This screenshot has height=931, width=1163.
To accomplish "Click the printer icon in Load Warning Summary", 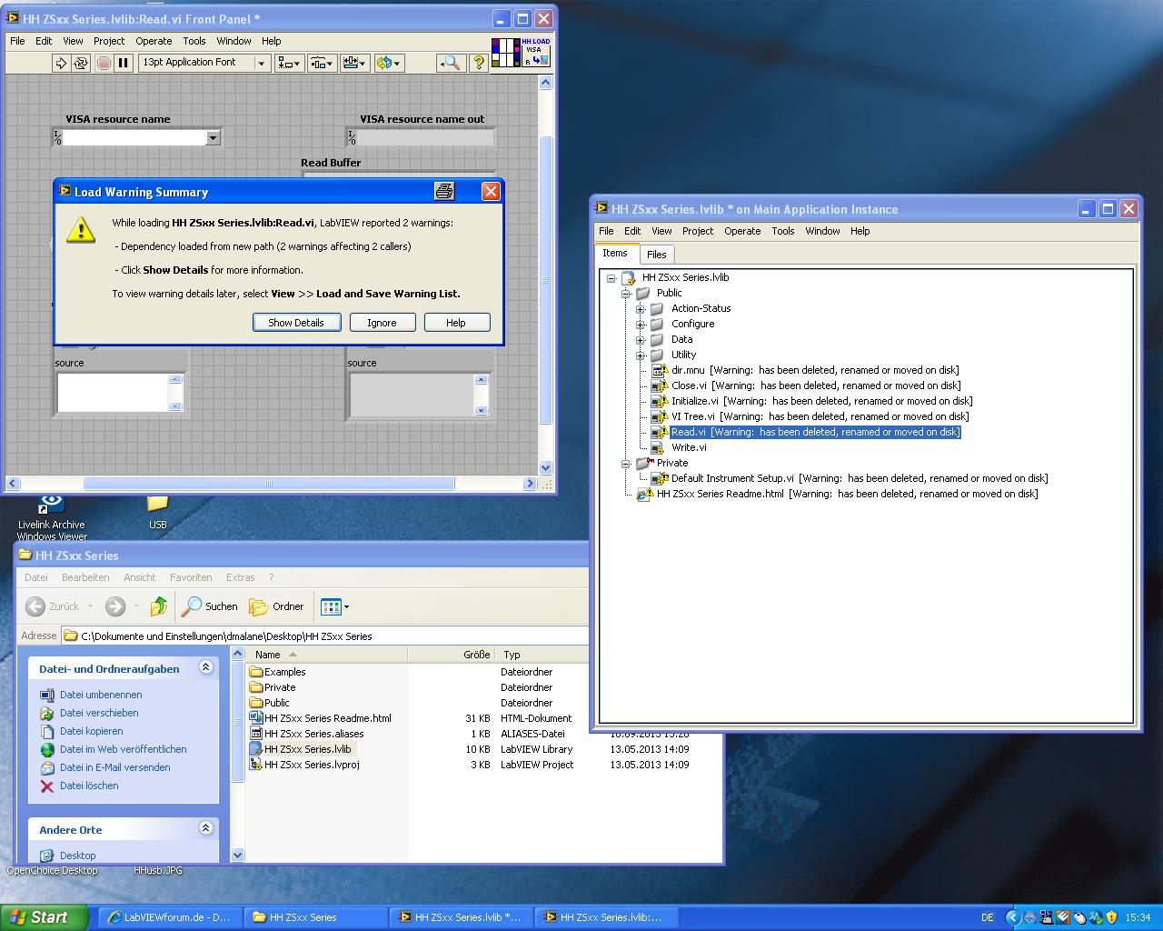I will (444, 191).
